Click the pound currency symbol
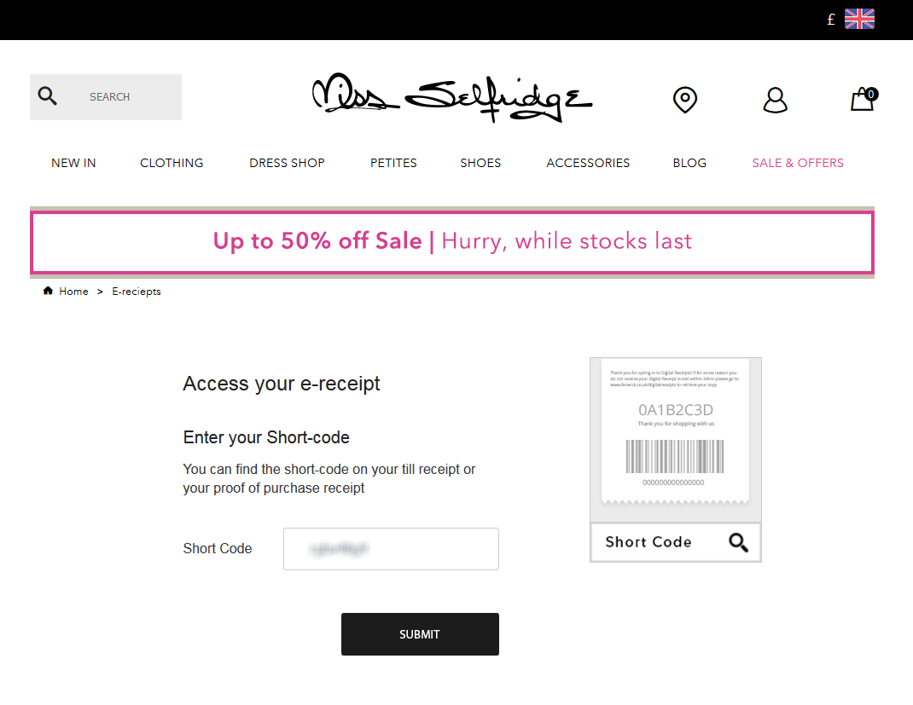 tap(831, 20)
